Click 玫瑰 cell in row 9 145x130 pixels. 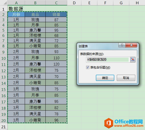[x=35, y=52]
